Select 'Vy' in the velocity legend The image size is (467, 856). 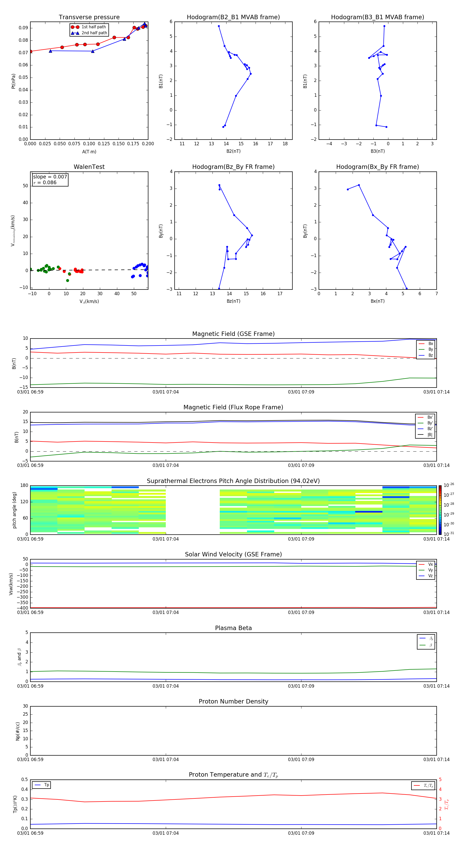426,570
